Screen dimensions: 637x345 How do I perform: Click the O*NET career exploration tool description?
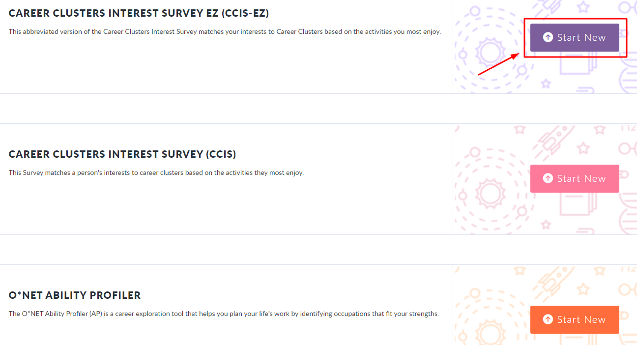224,314
